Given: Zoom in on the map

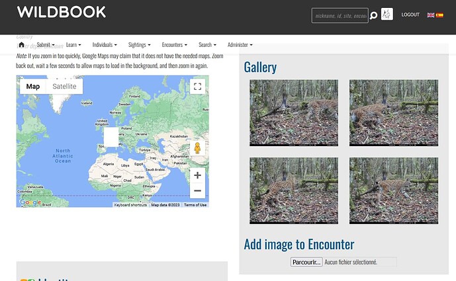Looking at the screenshot, I should [x=197, y=175].
